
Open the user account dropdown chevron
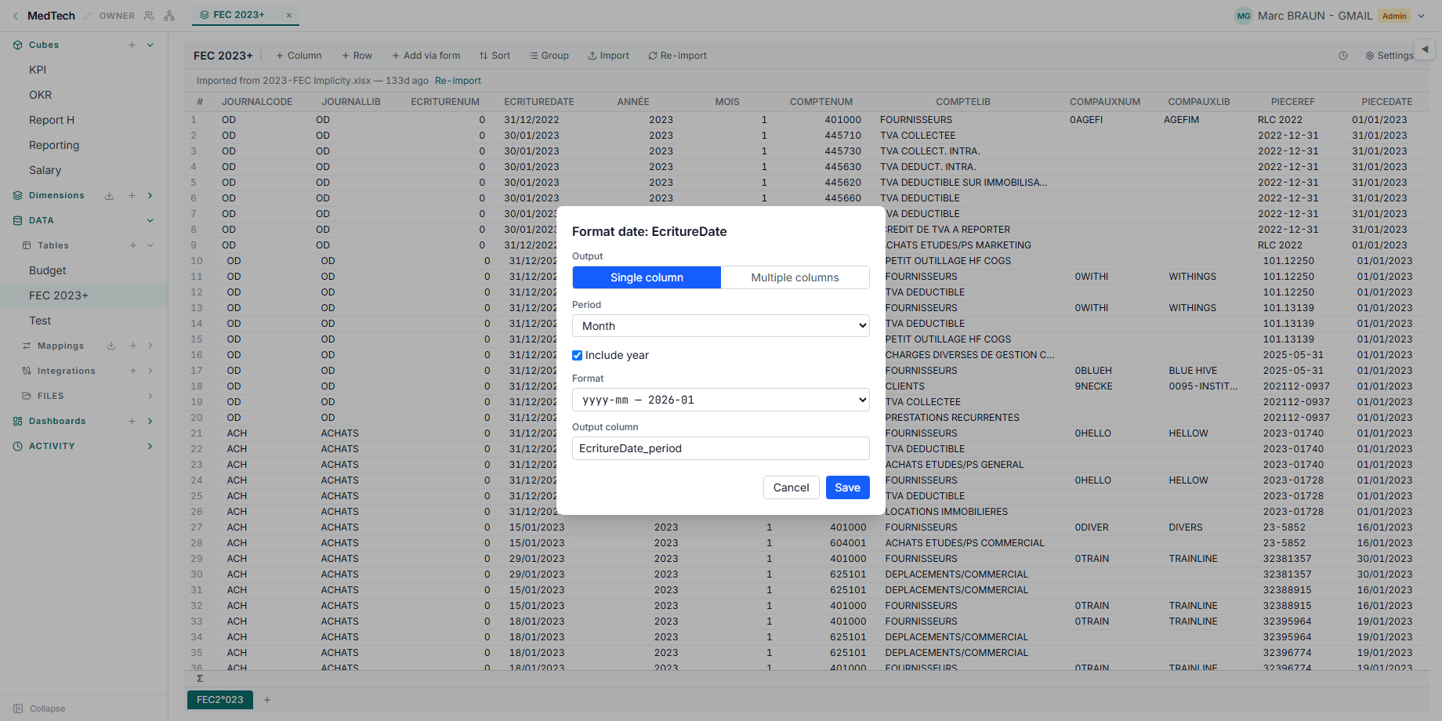[x=1422, y=16]
